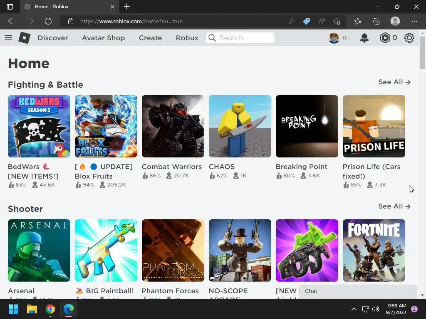Open the Edge Settings and more menu
This screenshot has width=426, height=319.
(414, 21)
